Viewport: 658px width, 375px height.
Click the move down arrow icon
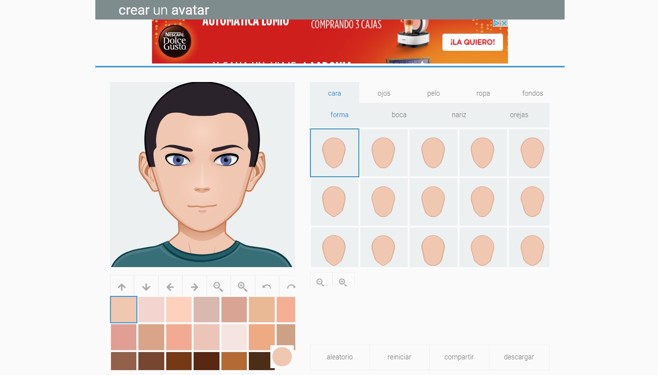[x=146, y=287]
